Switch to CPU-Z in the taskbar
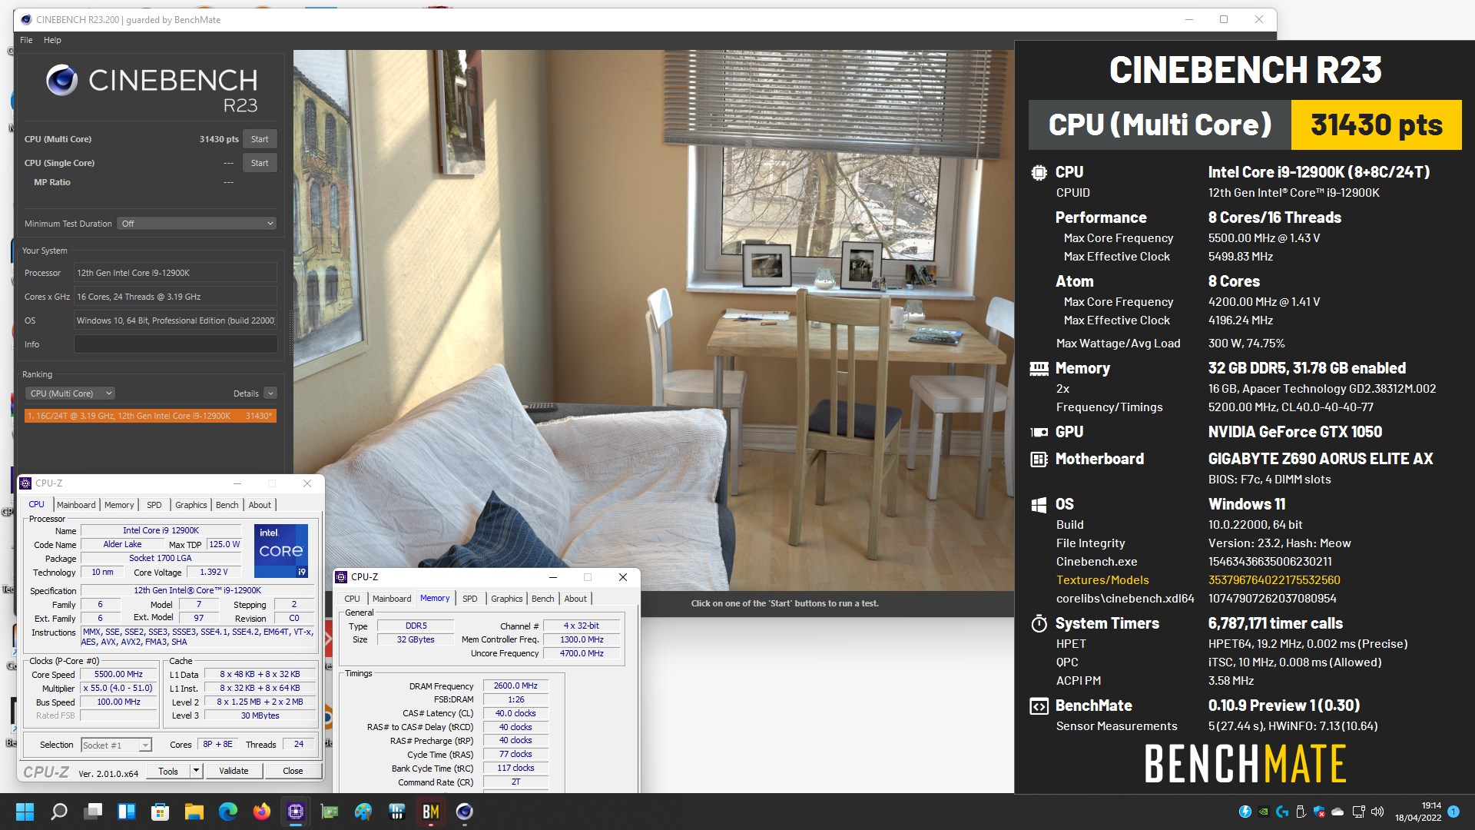Screen dimensions: 1475x830 coord(296,812)
